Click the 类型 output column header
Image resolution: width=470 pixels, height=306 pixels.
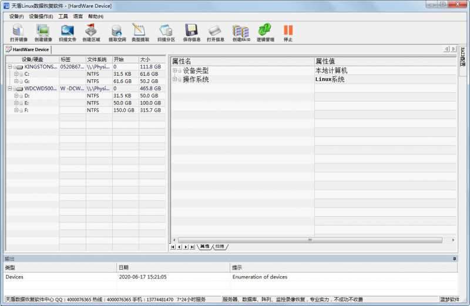pyautogui.click(x=60, y=268)
